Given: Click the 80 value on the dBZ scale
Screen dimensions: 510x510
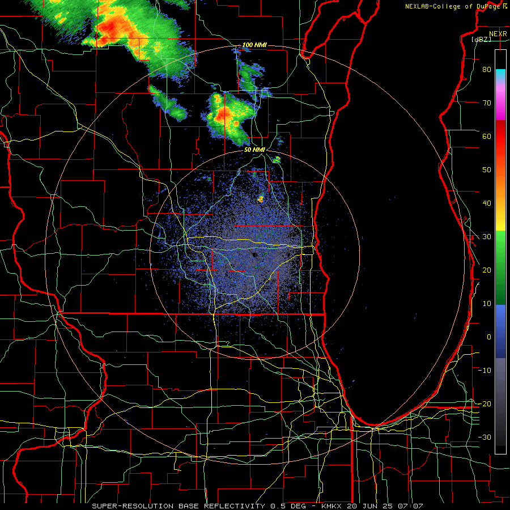Looking at the screenshot, I should pos(487,69).
